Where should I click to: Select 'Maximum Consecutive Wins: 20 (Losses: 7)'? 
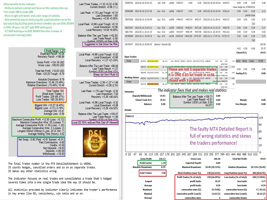click(x=42, y=122)
